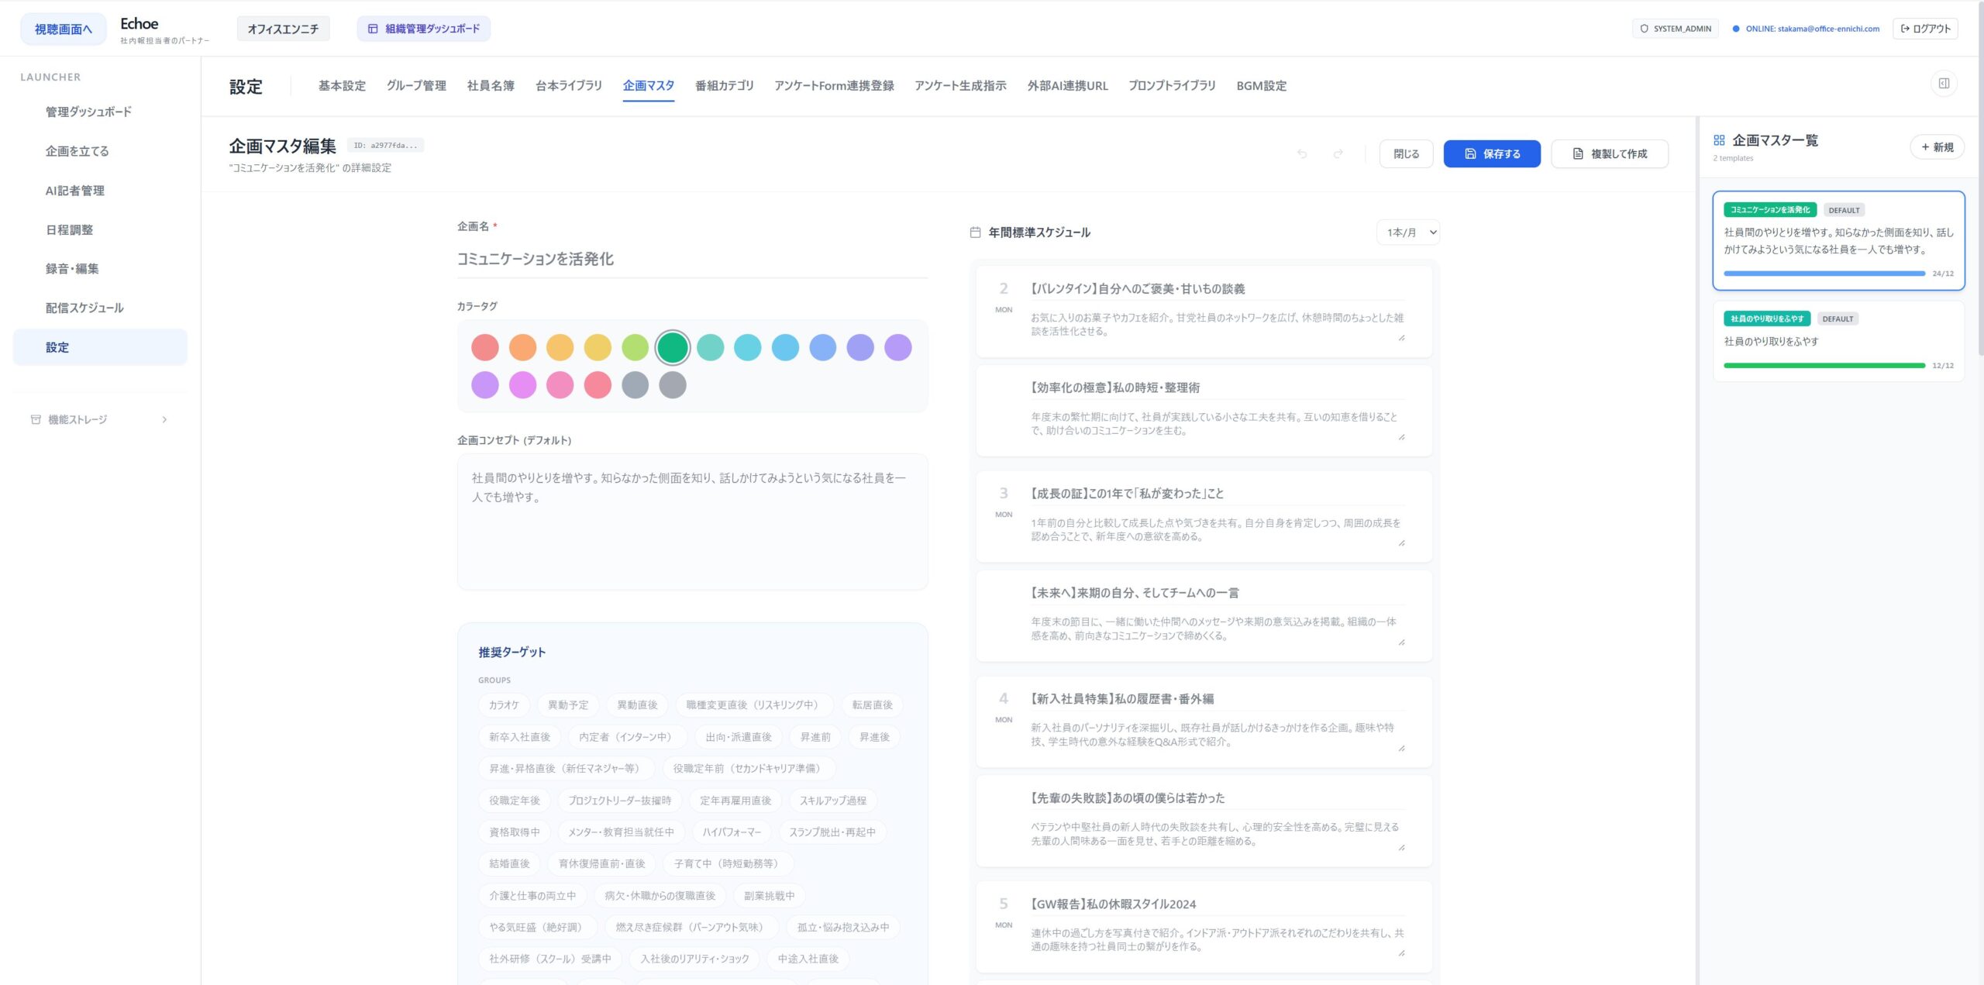Viewport: 1984px width, 985px height.
Task: Toggle the side panel collapse icon
Action: [x=1944, y=84]
